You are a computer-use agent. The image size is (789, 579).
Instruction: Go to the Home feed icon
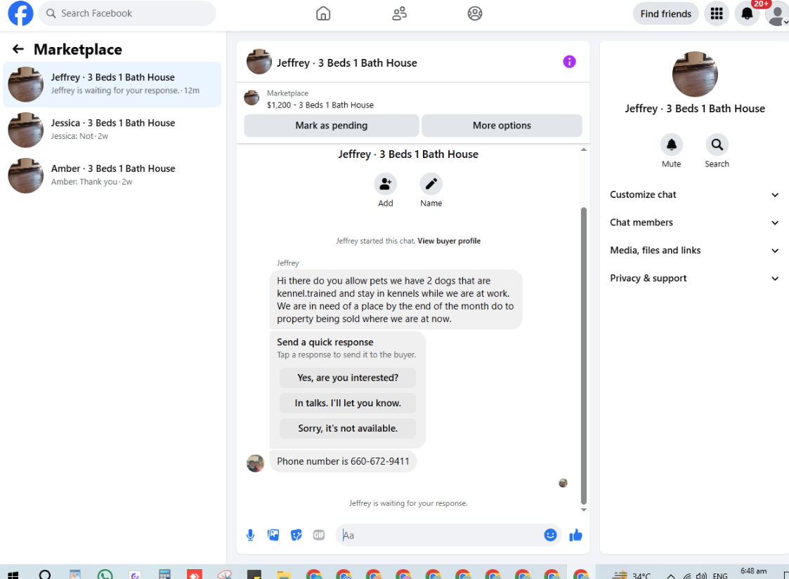(x=323, y=13)
